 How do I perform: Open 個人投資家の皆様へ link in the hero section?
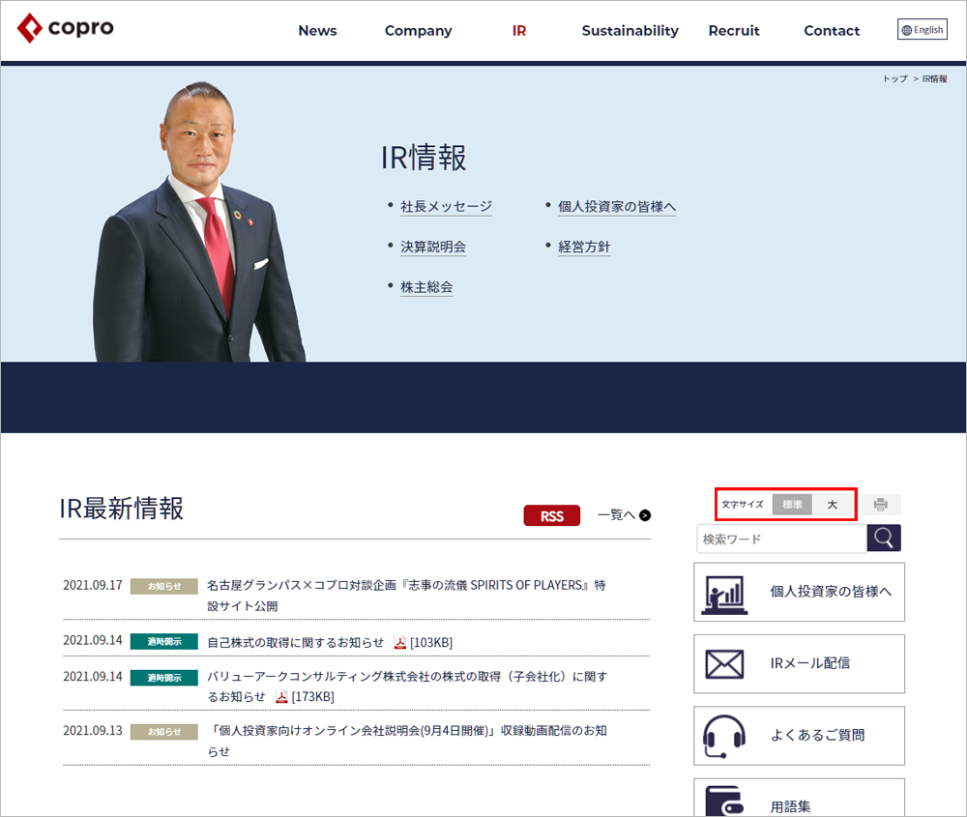(617, 207)
